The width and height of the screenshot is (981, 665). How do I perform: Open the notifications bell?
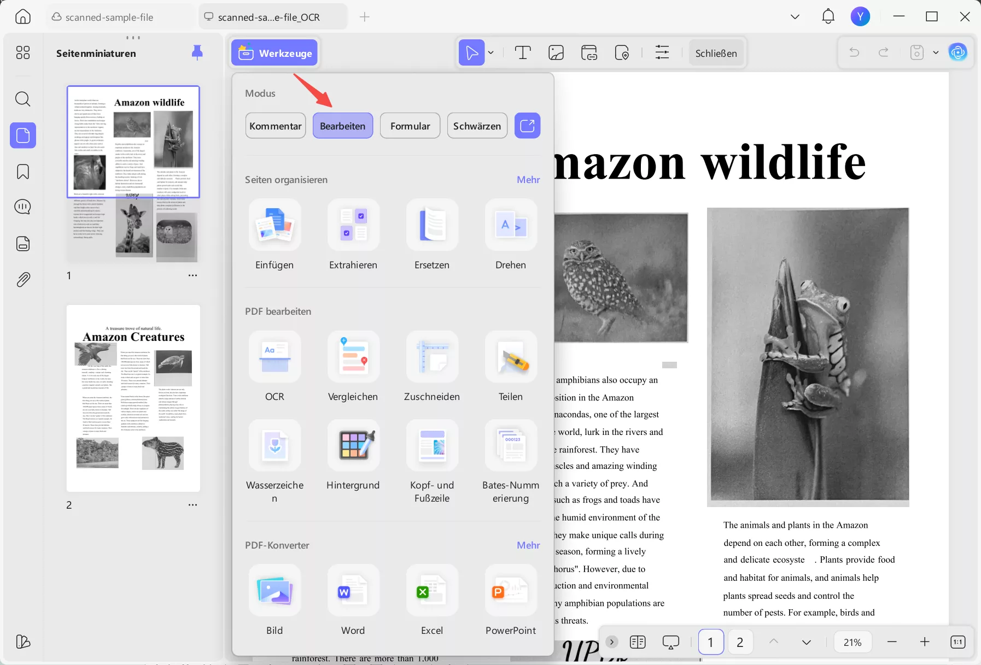[828, 16]
